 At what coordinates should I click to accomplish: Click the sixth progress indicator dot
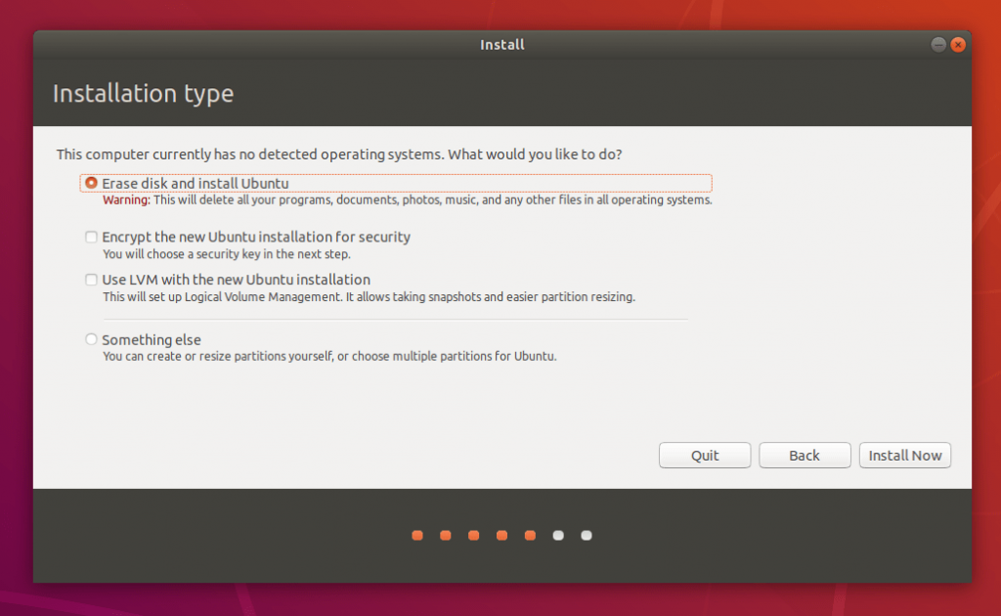(558, 535)
